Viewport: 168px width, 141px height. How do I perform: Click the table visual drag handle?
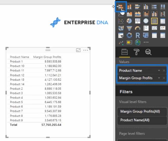point(48,50)
